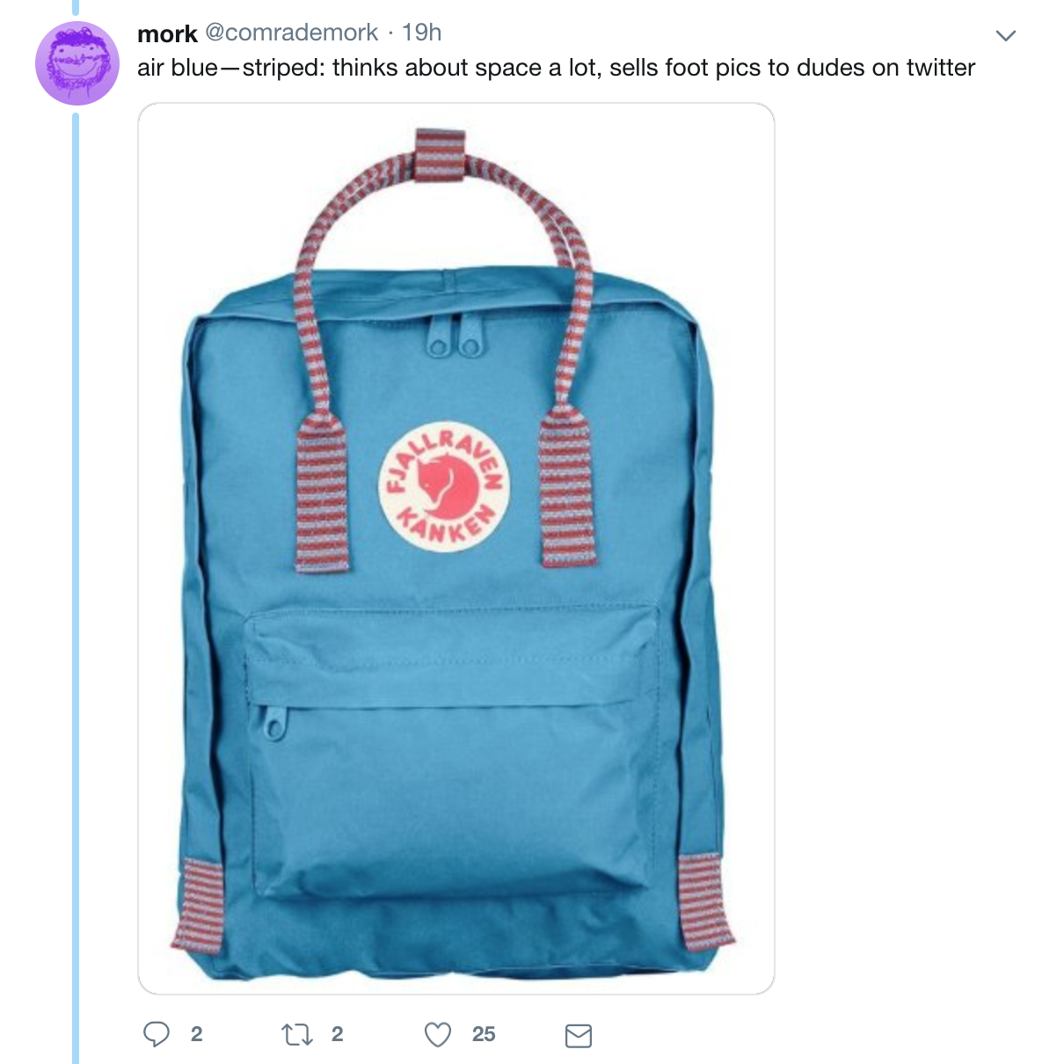Click the thread line segment above the avatar
Viewport: 1064px width, 1064px height.
(76, 7)
